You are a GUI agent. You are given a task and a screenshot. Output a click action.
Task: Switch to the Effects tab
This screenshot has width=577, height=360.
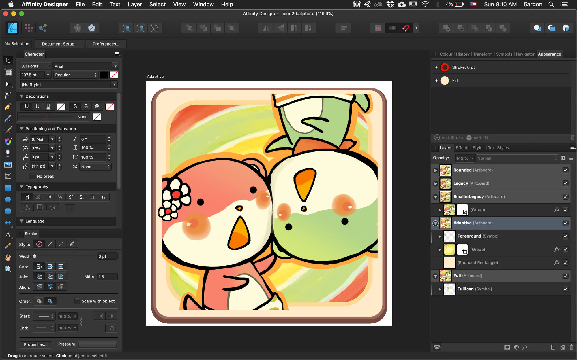click(462, 148)
